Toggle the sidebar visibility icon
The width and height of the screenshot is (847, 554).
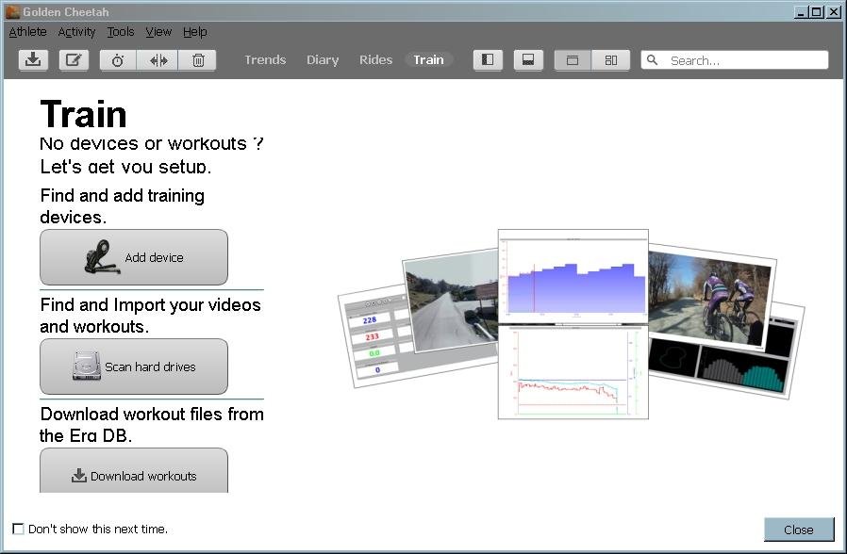tap(488, 60)
